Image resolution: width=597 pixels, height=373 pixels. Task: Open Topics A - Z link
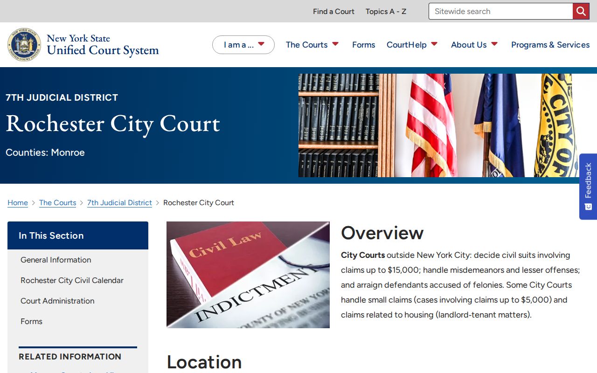pos(386,11)
